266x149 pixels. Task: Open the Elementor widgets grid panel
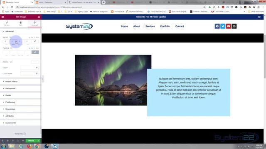point(39,17)
